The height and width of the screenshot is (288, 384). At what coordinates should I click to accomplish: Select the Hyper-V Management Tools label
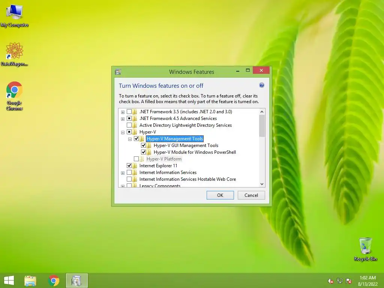[x=175, y=139]
